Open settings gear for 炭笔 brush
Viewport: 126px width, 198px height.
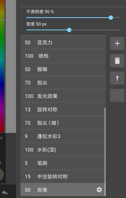[x=99, y=190]
